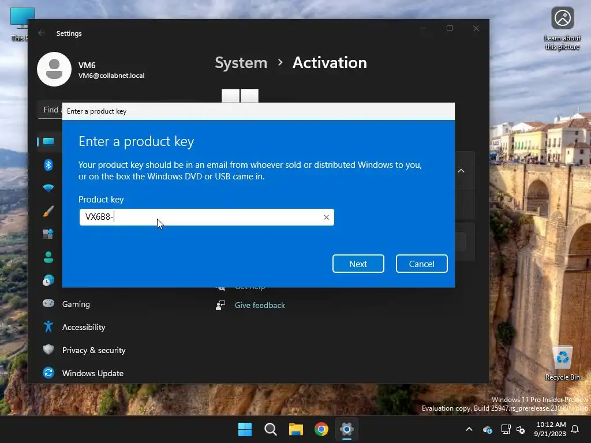Click the Next button in the product key dialog

(358, 264)
